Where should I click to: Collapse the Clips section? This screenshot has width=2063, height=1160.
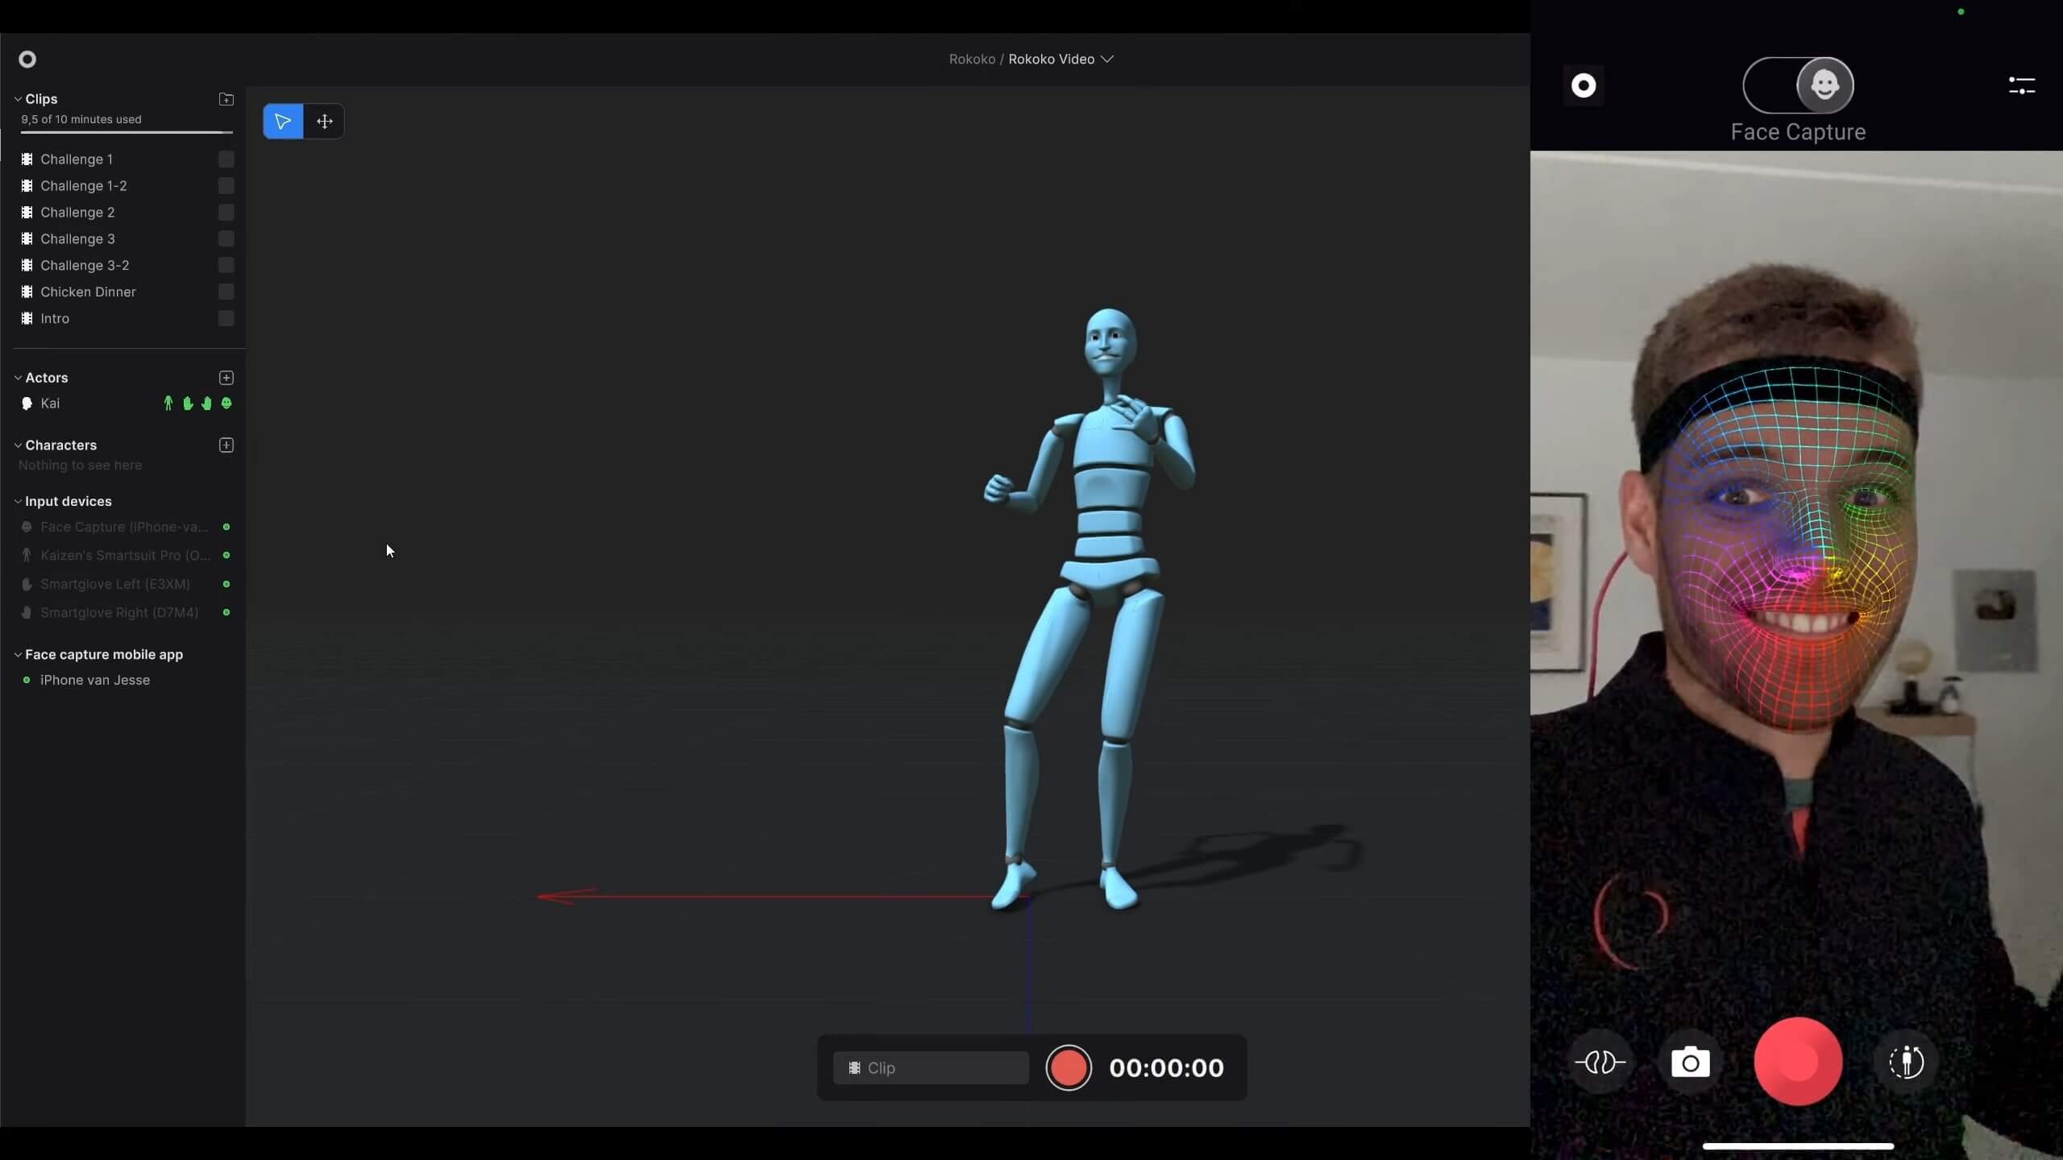tap(17, 98)
